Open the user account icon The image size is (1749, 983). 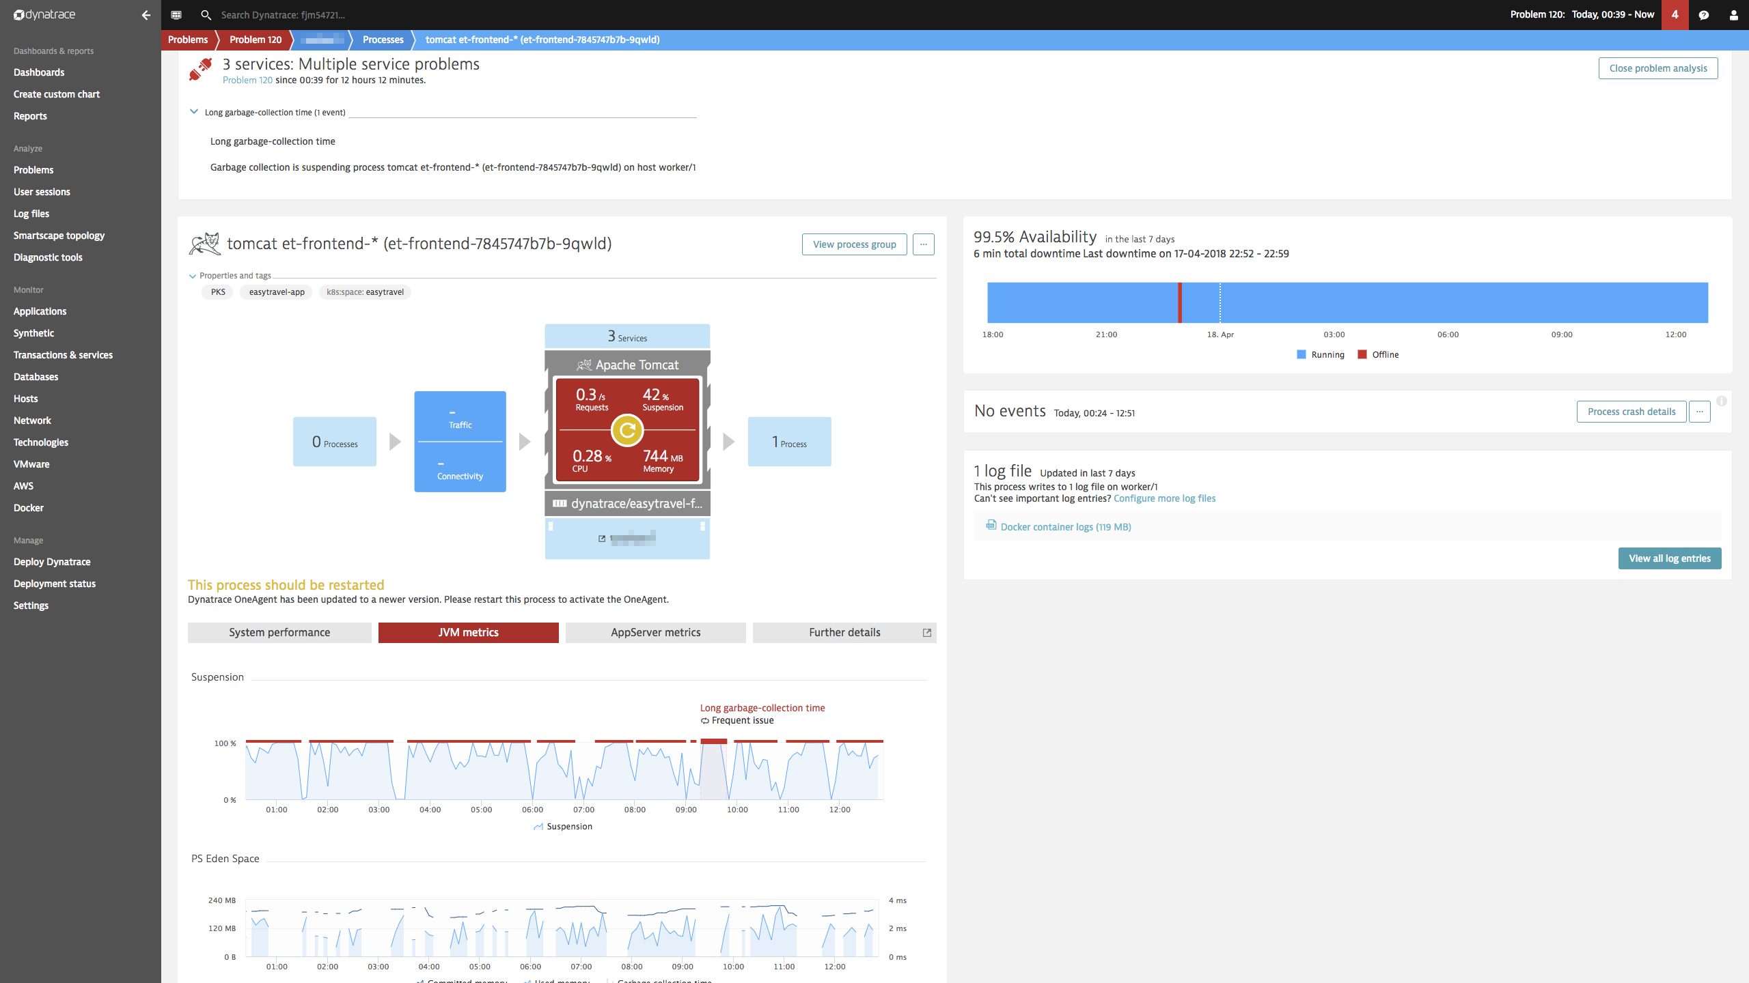pos(1734,14)
